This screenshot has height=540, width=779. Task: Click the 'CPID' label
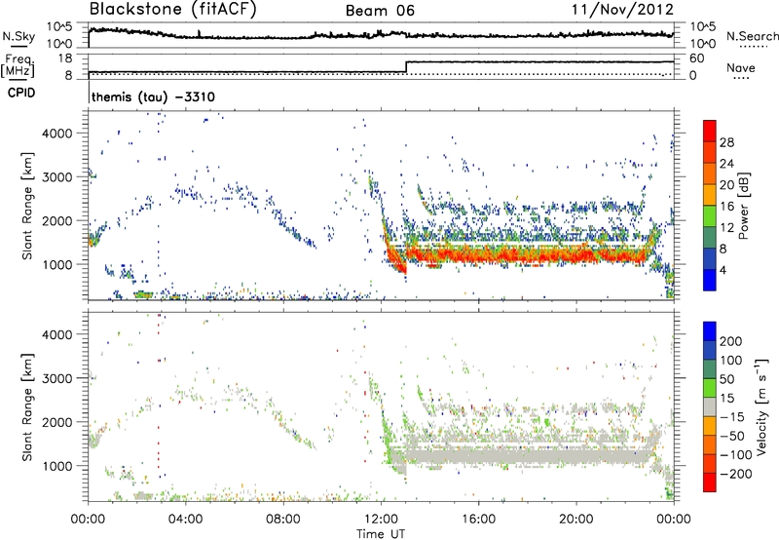tap(21, 93)
